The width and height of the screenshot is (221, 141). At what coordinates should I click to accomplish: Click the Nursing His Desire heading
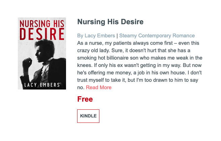point(110,22)
